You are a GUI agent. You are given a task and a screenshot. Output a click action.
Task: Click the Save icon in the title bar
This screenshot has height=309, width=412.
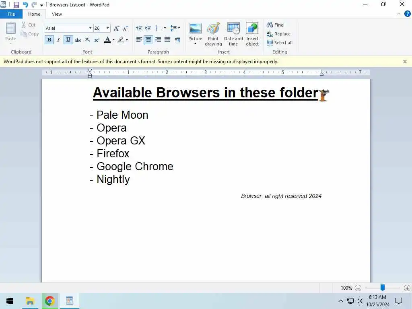point(16,5)
